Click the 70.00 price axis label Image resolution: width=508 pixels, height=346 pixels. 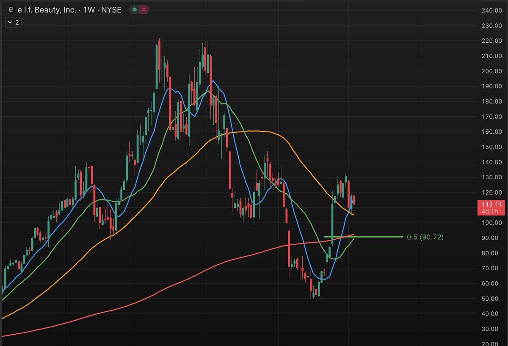click(x=490, y=268)
